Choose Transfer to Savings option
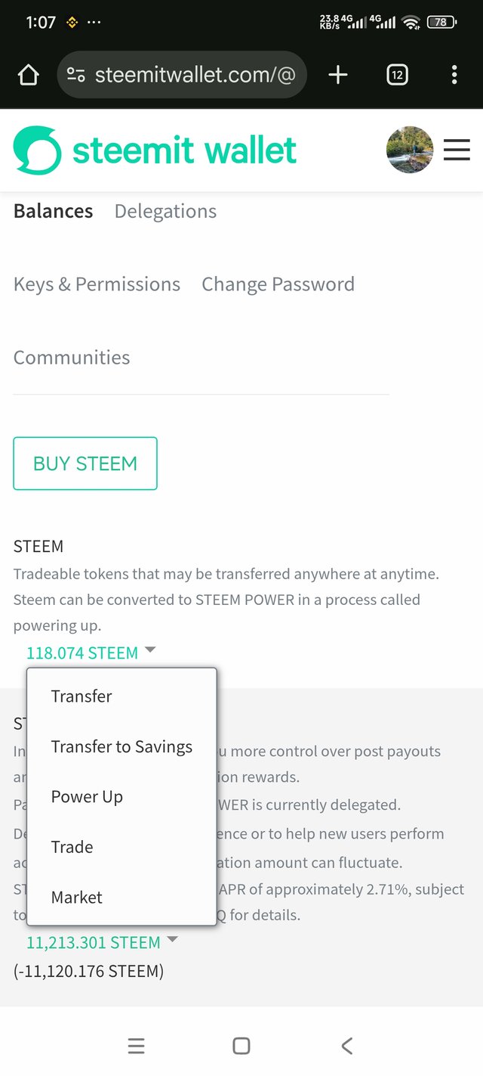Screen dimensions: 483x1076 click(x=122, y=746)
